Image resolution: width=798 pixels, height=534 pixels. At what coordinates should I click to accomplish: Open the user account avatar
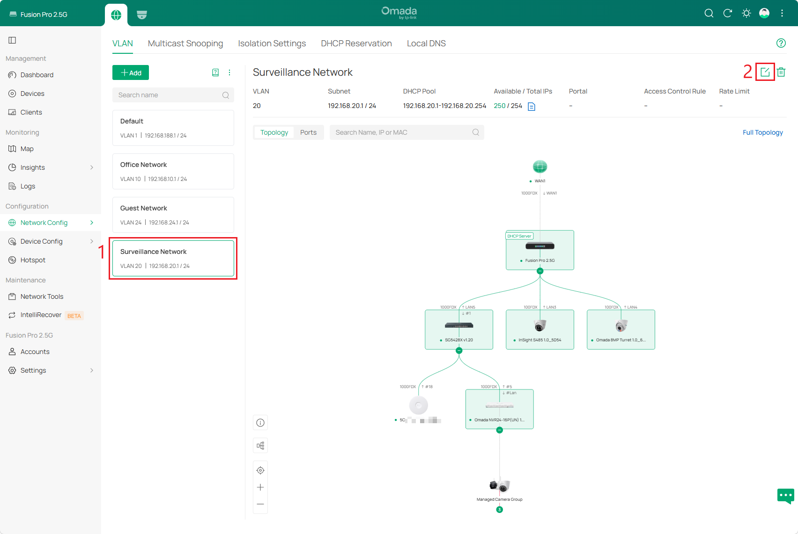point(764,13)
